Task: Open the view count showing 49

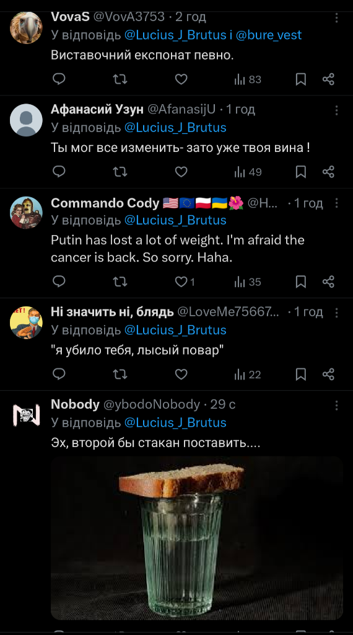Action: coord(248,172)
